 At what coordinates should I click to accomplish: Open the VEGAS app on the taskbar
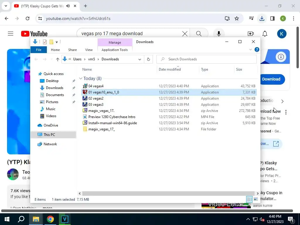(x=65, y=219)
